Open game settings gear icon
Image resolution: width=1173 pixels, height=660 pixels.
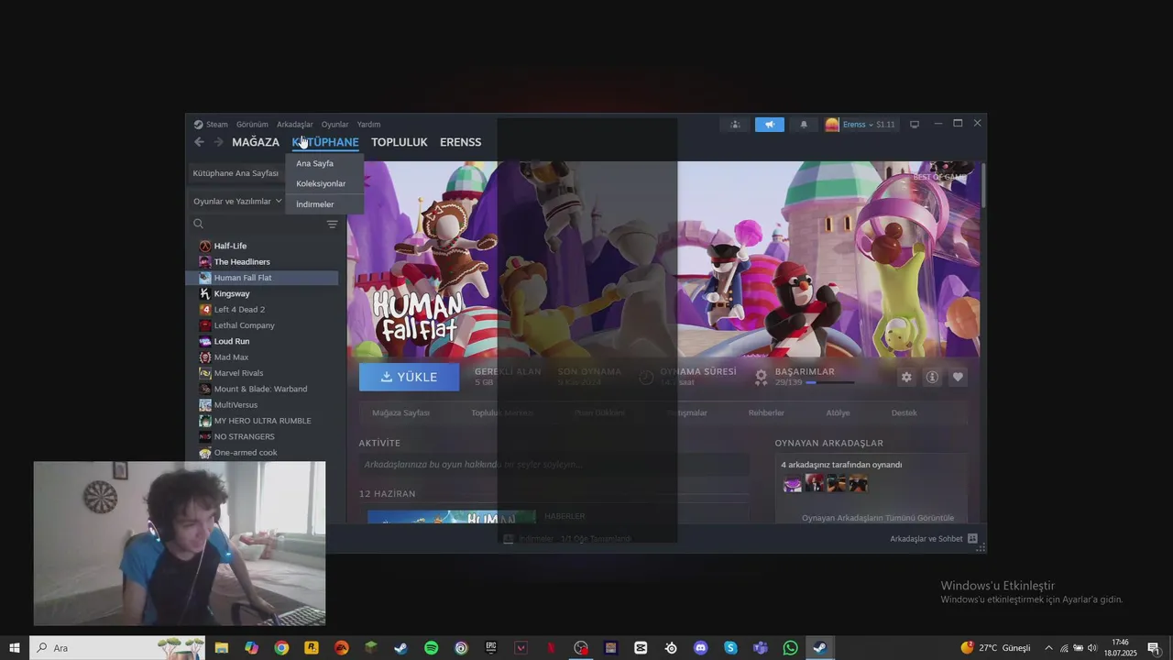(x=906, y=377)
